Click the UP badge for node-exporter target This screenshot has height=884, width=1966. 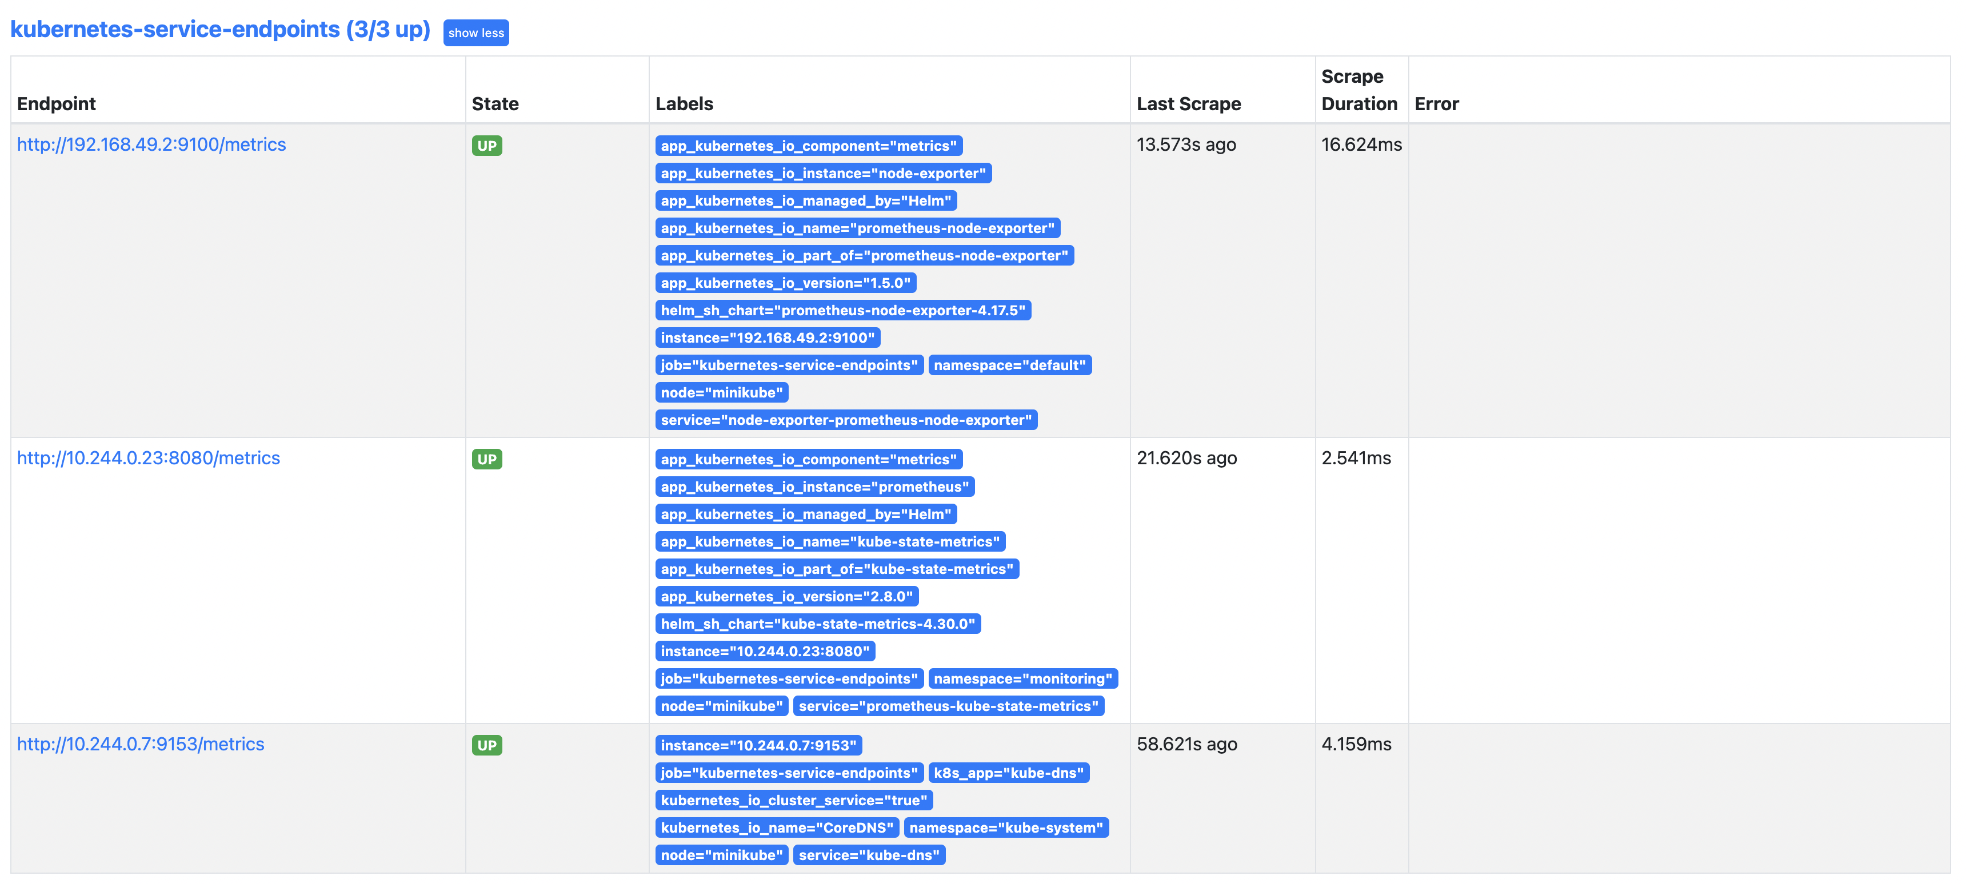tap(487, 145)
